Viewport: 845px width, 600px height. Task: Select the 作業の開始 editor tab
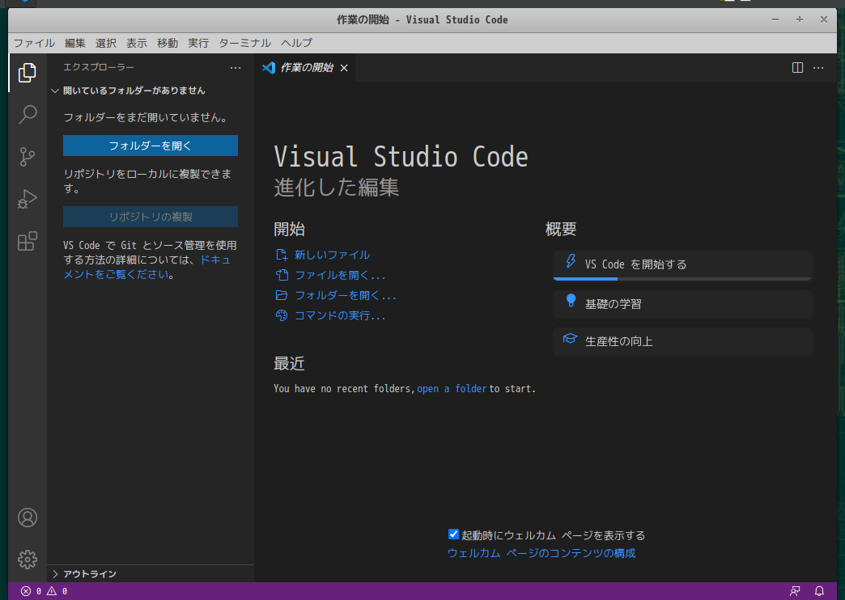click(305, 68)
